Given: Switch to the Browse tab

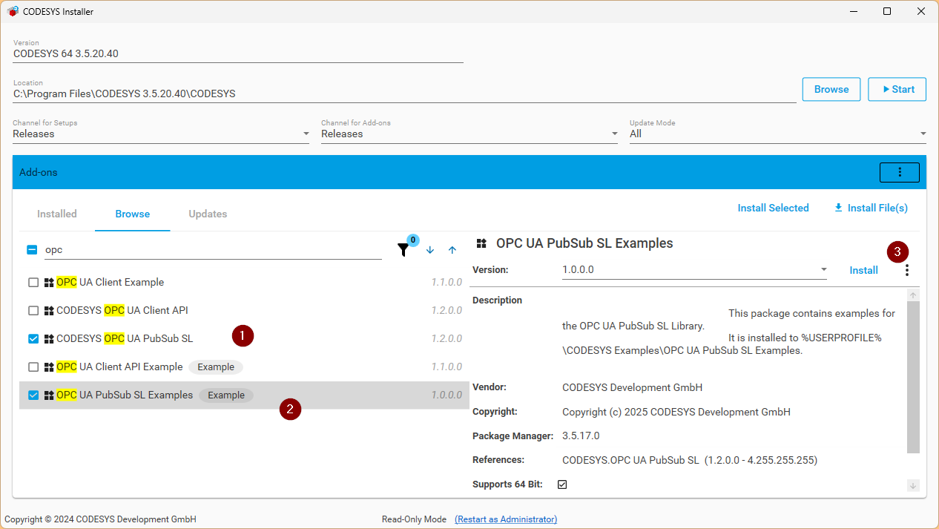Looking at the screenshot, I should coord(133,214).
